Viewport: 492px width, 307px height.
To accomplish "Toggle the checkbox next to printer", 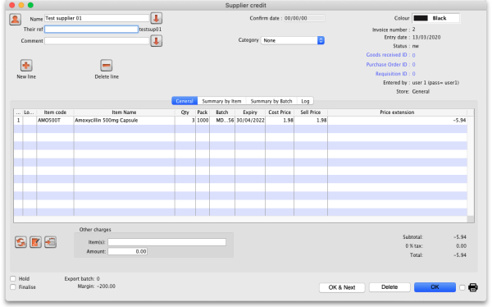I will (462, 287).
